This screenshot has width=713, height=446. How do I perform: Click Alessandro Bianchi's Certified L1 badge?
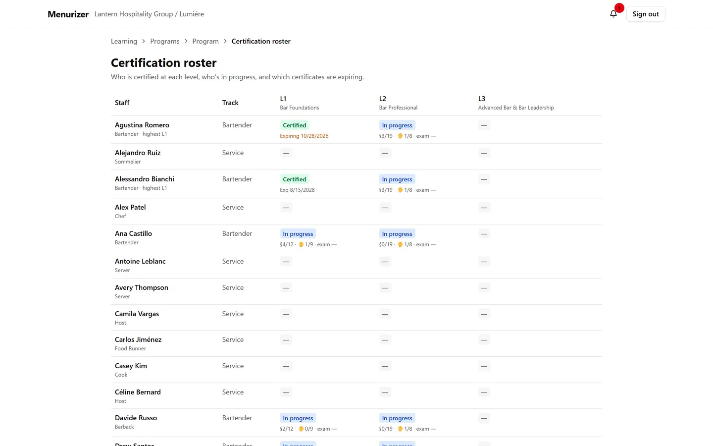[x=295, y=179]
